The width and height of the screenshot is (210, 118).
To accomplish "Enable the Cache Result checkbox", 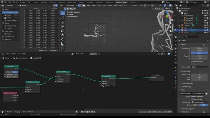I will 192,99.
